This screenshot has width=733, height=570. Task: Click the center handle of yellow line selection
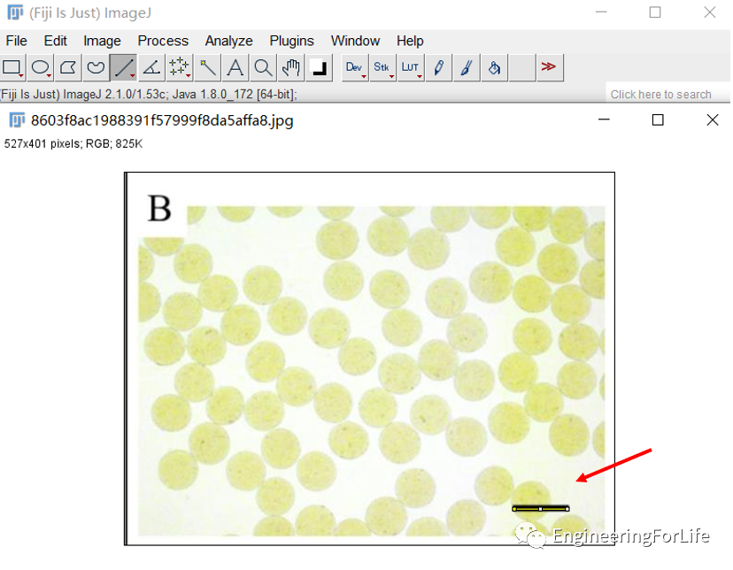click(x=540, y=509)
